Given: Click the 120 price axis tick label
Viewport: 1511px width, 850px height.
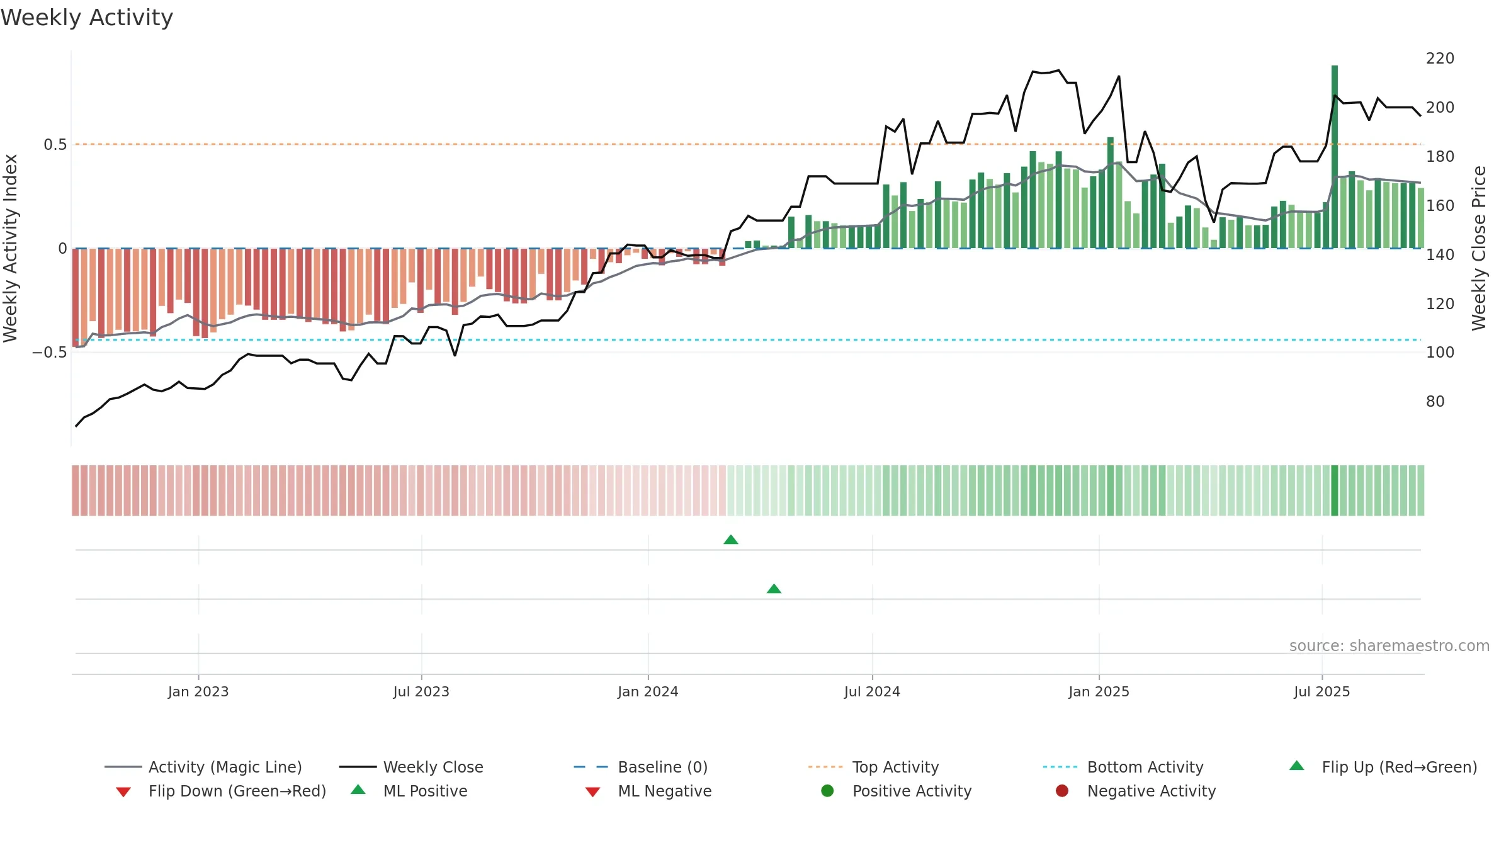Looking at the screenshot, I should [x=1440, y=303].
